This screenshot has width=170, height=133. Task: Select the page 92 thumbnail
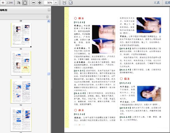(x=21, y=91)
